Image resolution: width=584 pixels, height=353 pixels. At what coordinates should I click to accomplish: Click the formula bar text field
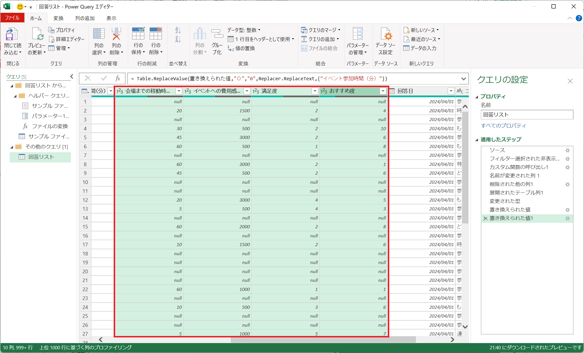click(x=293, y=79)
